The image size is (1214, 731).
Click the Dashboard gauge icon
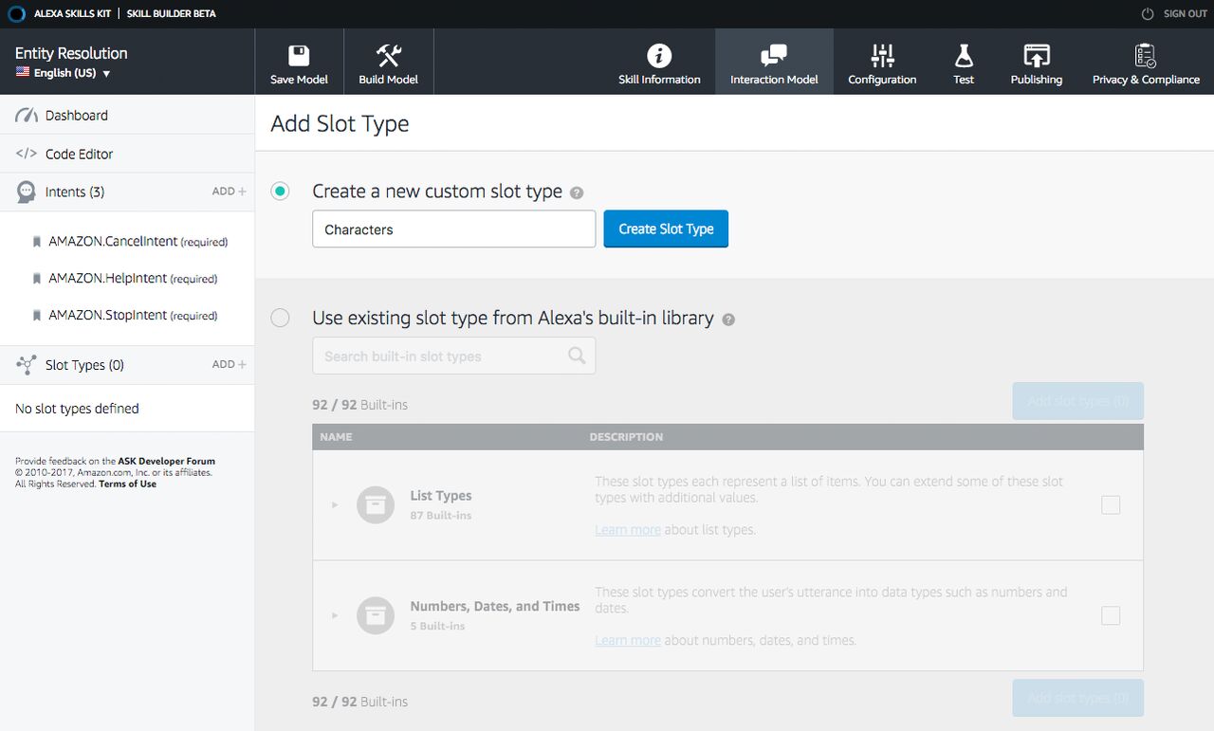27,116
